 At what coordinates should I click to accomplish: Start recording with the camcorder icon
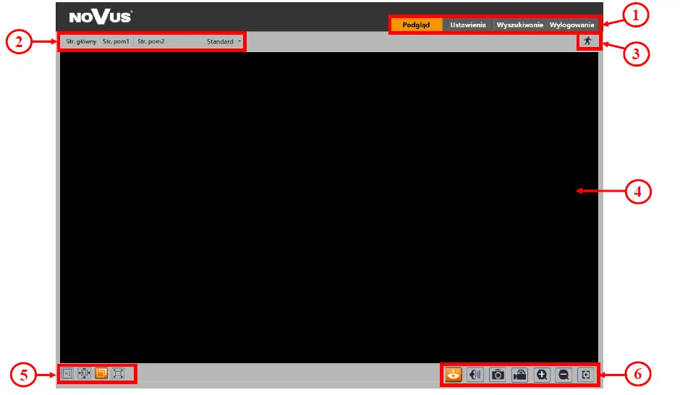(519, 375)
